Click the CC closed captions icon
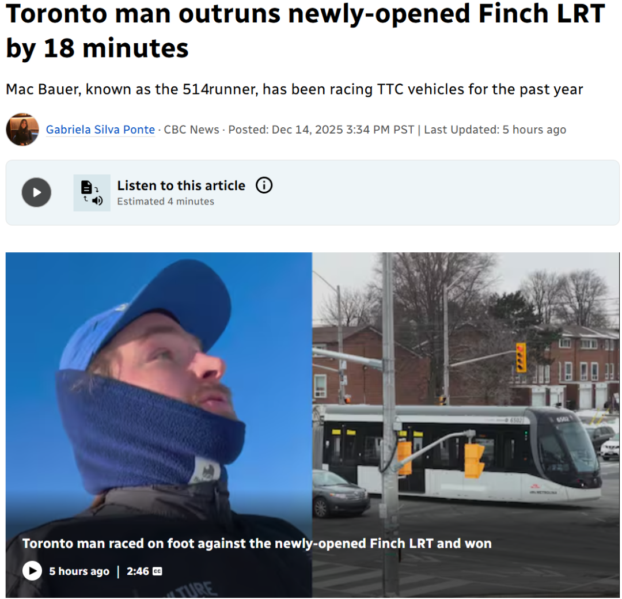The width and height of the screenshot is (622, 599). tap(157, 571)
